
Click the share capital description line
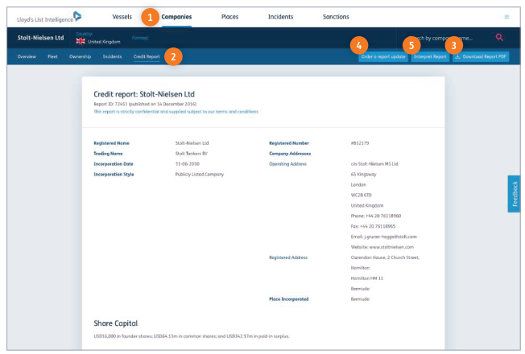(192, 336)
